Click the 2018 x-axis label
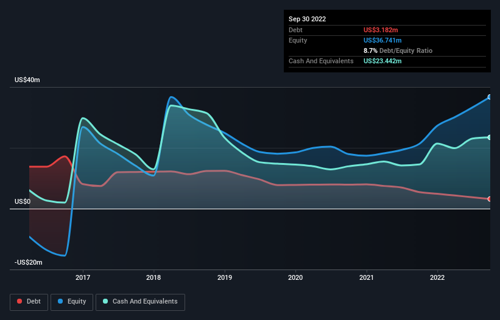Image resolution: width=500 pixels, height=320 pixels. (153, 277)
